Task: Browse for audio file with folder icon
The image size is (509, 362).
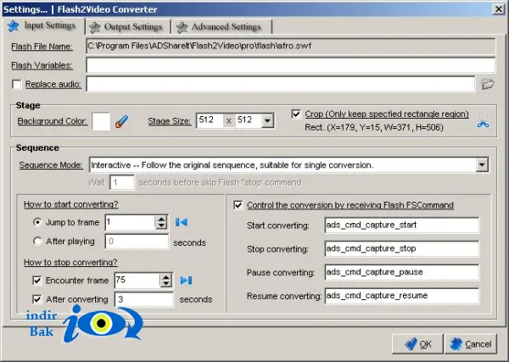Action: tap(487, 84)
